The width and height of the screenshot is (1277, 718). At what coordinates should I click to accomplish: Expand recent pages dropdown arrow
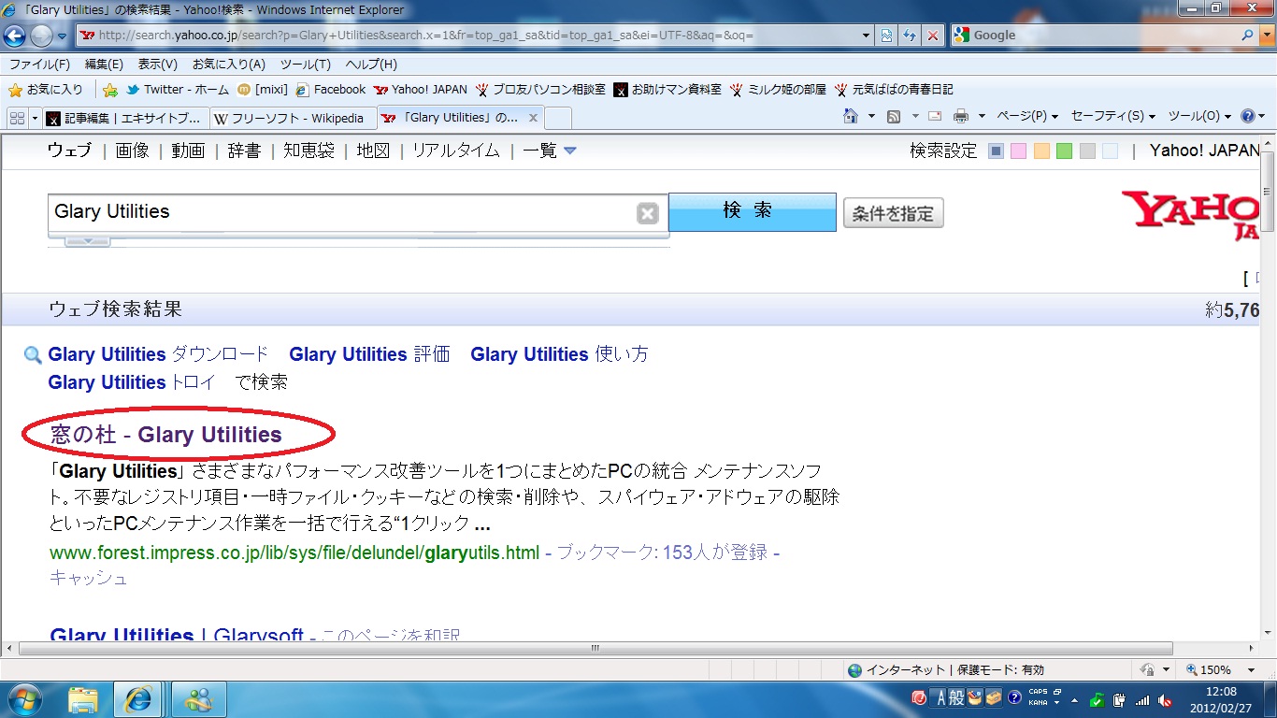point(63,36)
